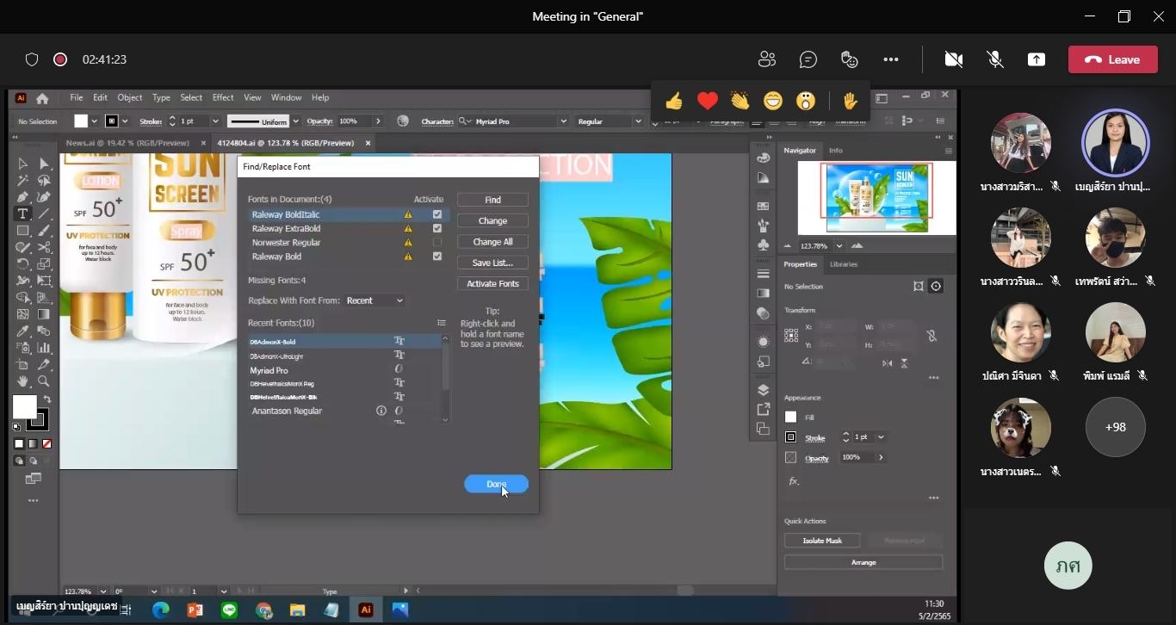The height and width of the screenshot is (625, 1176).
Task: Click the Isolate Mask button
Action: pyautogui.click(x=822, y=541)
